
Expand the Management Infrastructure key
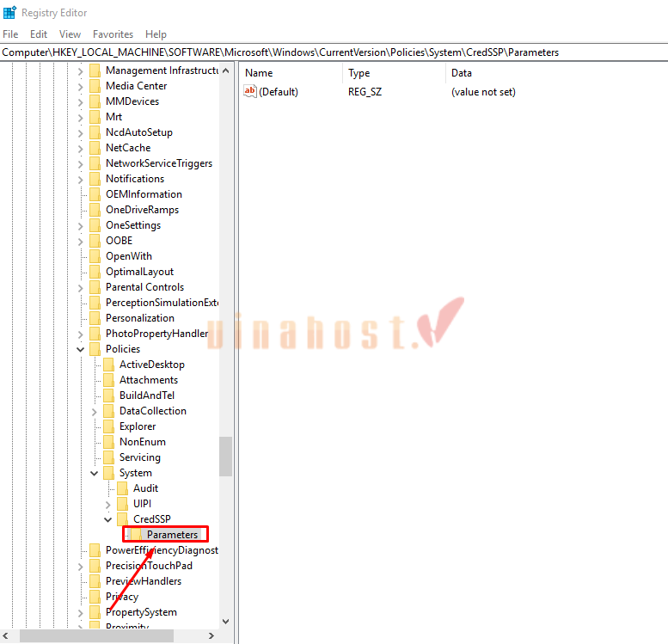tap(81, 71)
